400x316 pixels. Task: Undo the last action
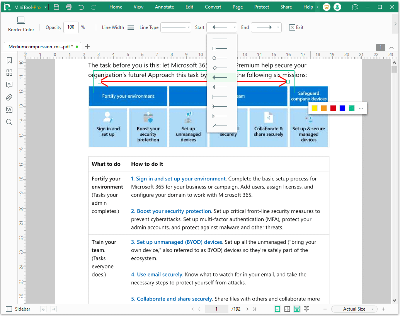pos(81,7)
